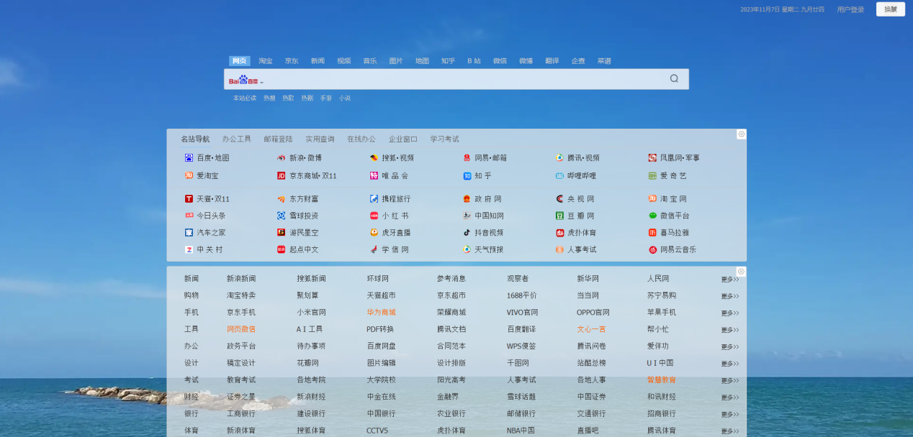Open the Tmall (天猫•双11) icon

[189, 198]
